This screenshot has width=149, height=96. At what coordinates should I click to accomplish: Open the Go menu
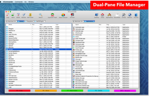point(25,2)
